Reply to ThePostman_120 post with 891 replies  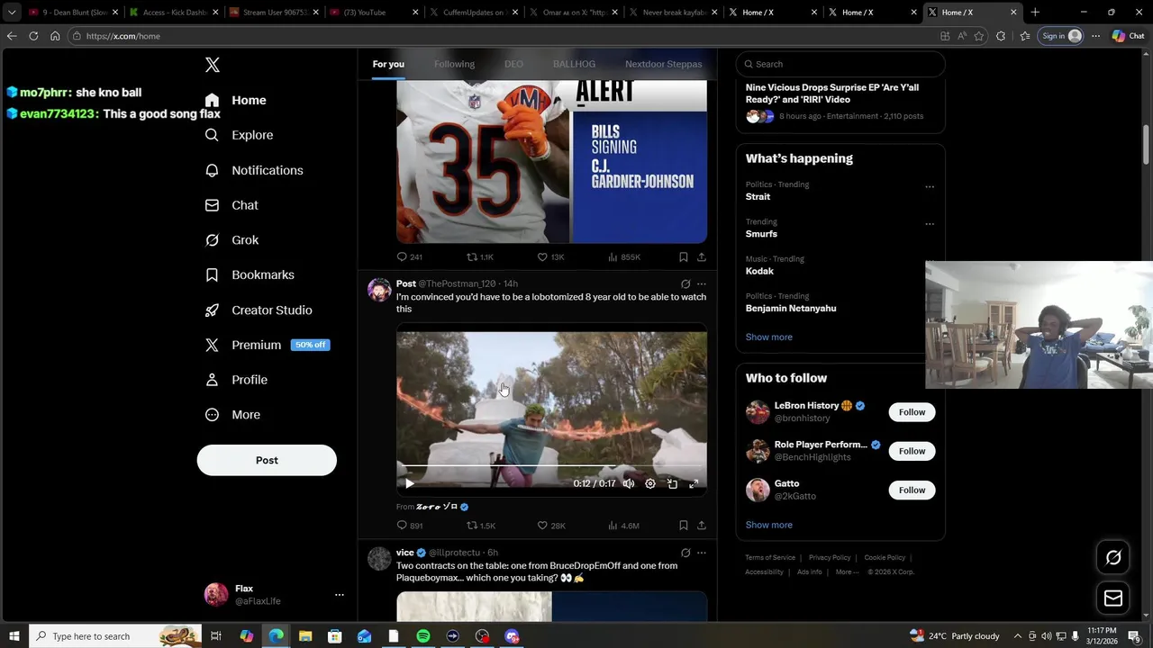pyautogui.click(x=410, y=526)
